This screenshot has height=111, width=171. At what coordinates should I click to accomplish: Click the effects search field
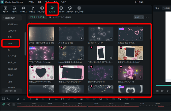(62, 17)
